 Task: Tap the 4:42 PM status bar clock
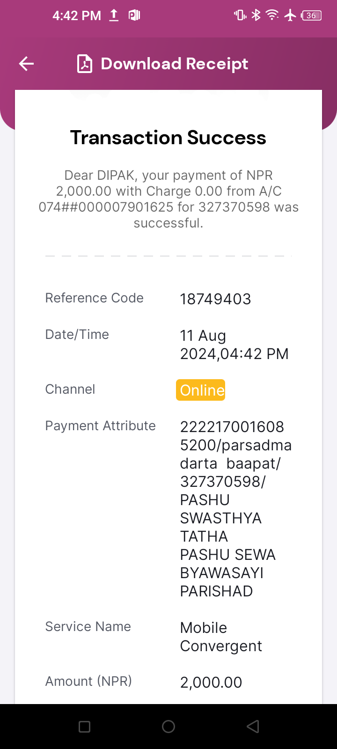pyautogui.click(x=77, y=15)
